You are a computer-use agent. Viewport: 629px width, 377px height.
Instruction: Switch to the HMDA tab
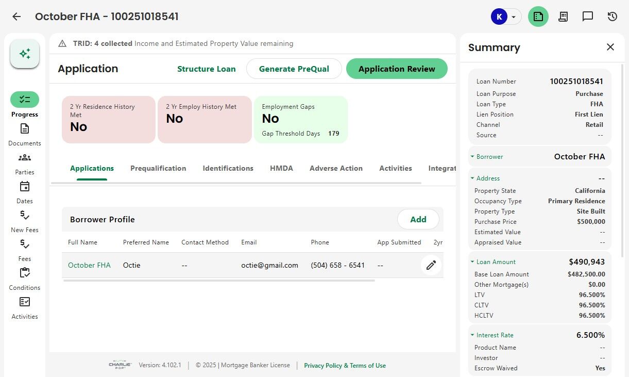click(x=281, y=168)
